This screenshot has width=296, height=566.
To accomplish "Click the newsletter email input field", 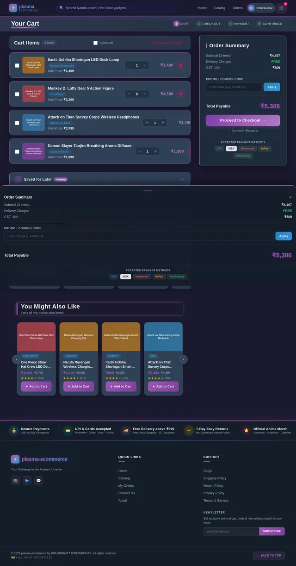I will coord(231,531).
